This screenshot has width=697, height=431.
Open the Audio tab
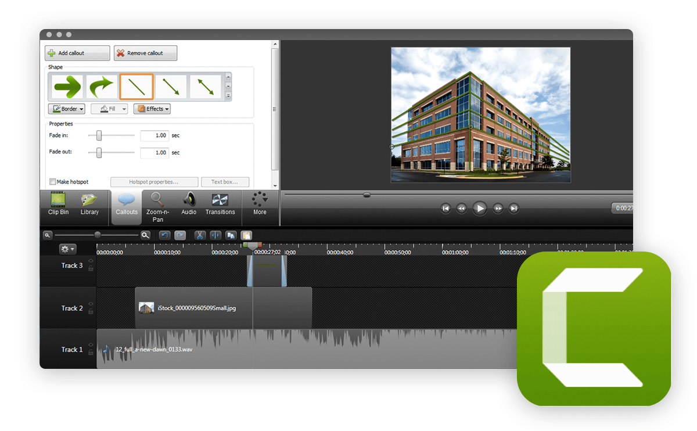(x=189, y=205)
